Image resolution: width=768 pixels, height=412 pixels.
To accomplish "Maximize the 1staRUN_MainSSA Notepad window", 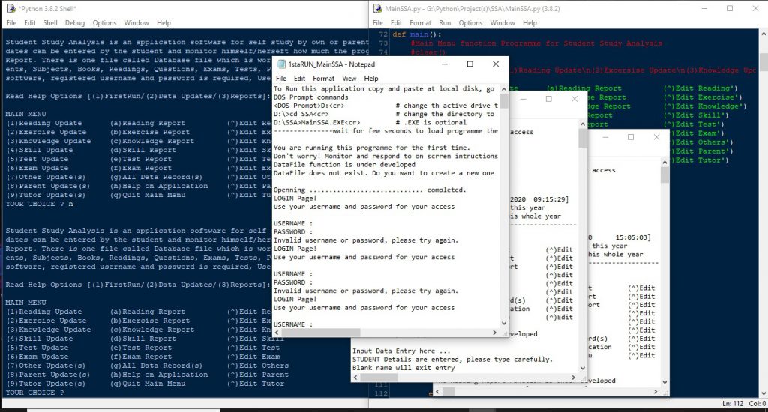I will (x=469, y=64).
